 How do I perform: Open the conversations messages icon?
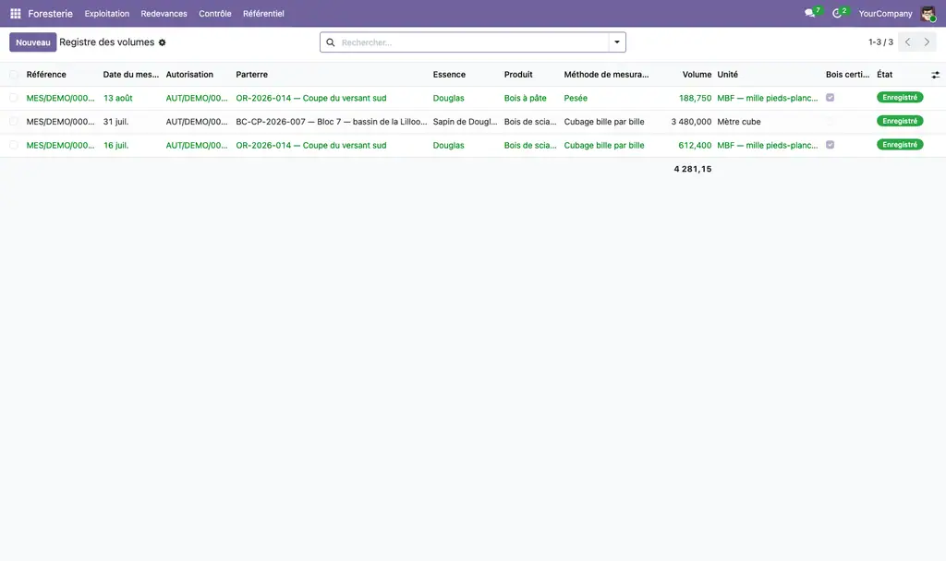pyautogui.click(x=809, y=13)
